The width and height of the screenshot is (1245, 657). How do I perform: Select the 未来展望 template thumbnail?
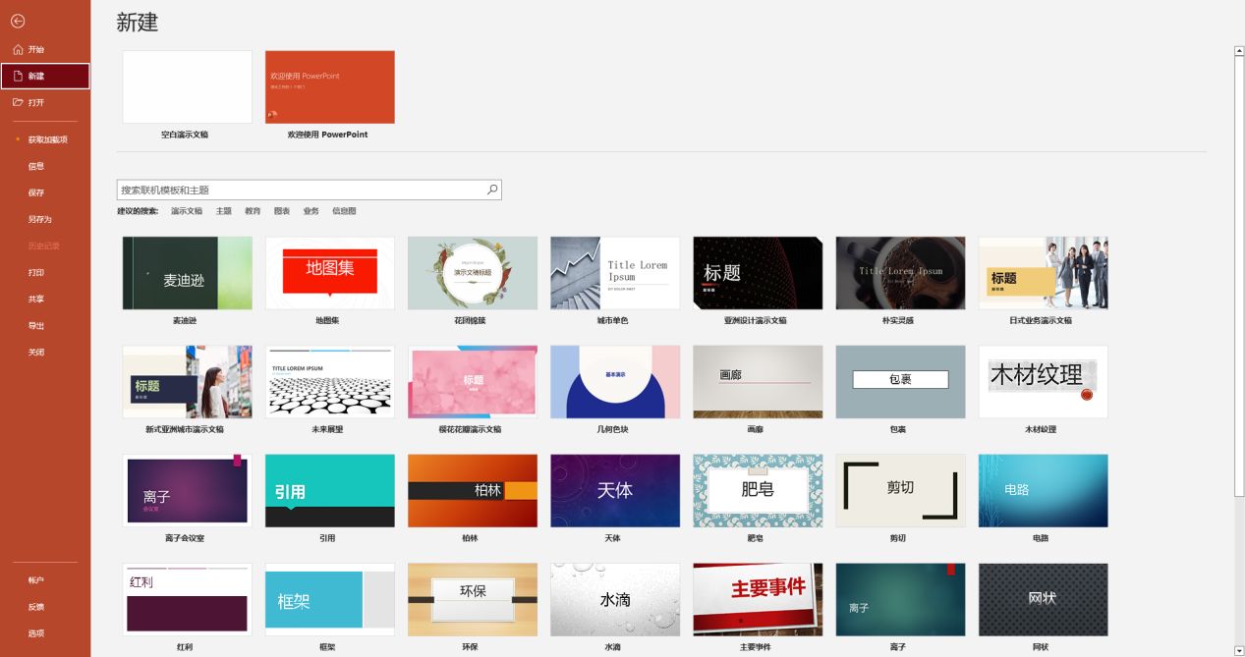pyautogui.click(x=330, y=382)
